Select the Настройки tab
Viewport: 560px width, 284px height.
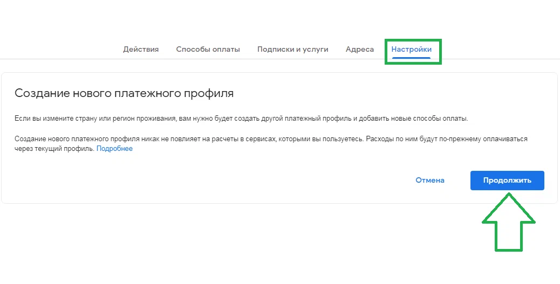coord(412,49)
